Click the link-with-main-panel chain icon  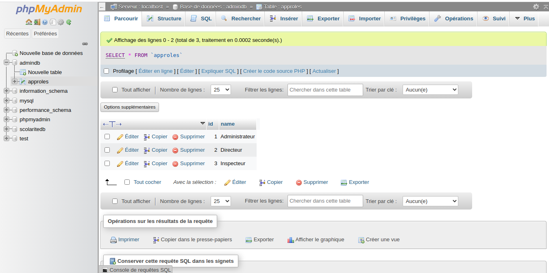click(x=85, y=44)
